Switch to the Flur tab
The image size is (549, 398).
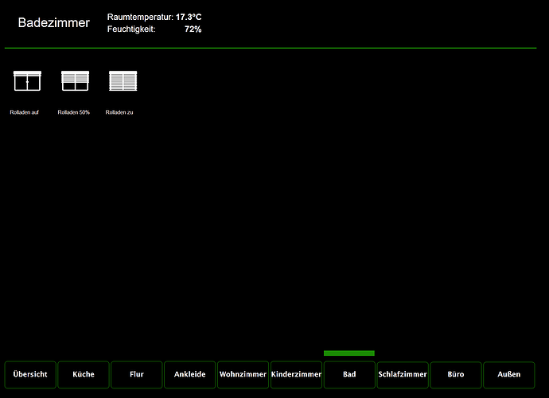(x=137, y=374)
